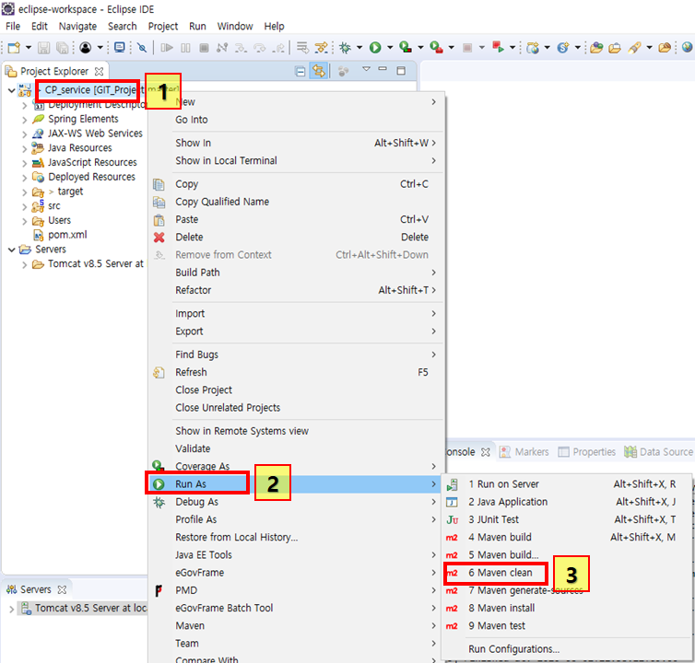
Task: Click the globe icon at toolbar end
Action: click(x=687, y=47)
